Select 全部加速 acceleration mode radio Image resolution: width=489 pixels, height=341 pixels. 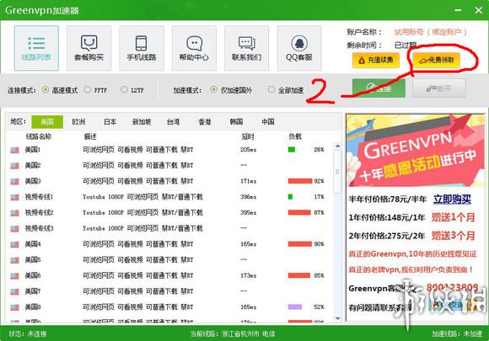point(271,90)
